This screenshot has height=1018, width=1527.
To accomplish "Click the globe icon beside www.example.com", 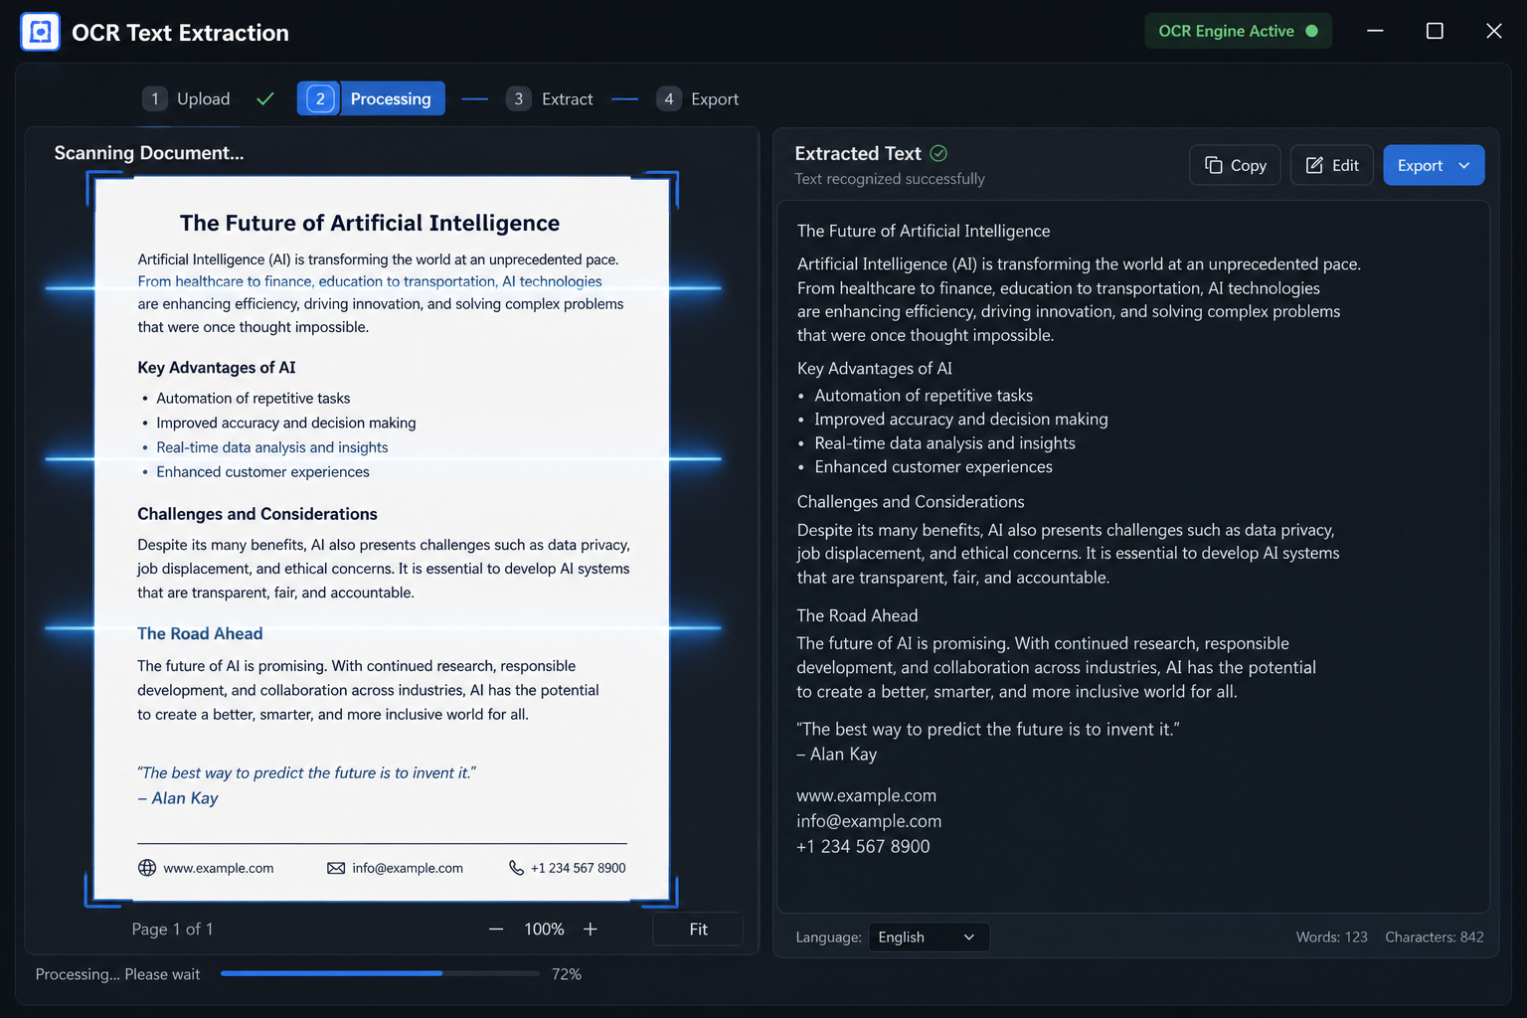I will pyautogui.click(x=147, y=868).
